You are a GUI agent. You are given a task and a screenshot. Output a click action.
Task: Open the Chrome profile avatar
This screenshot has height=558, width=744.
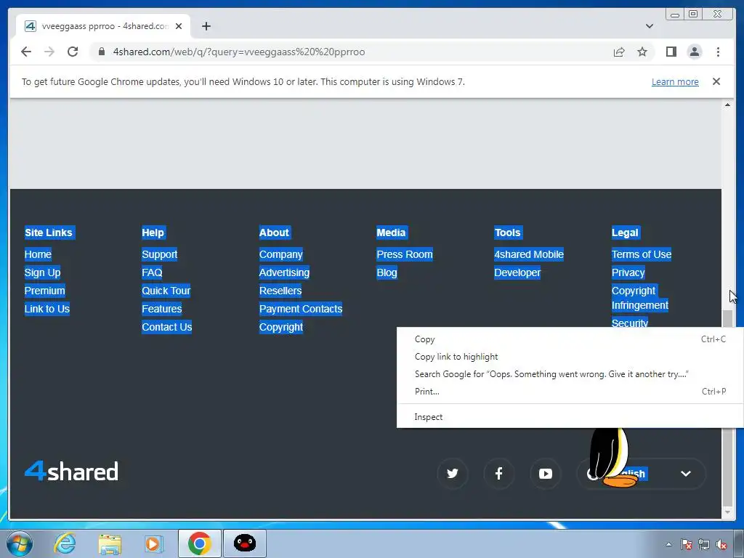coord(694,52)
